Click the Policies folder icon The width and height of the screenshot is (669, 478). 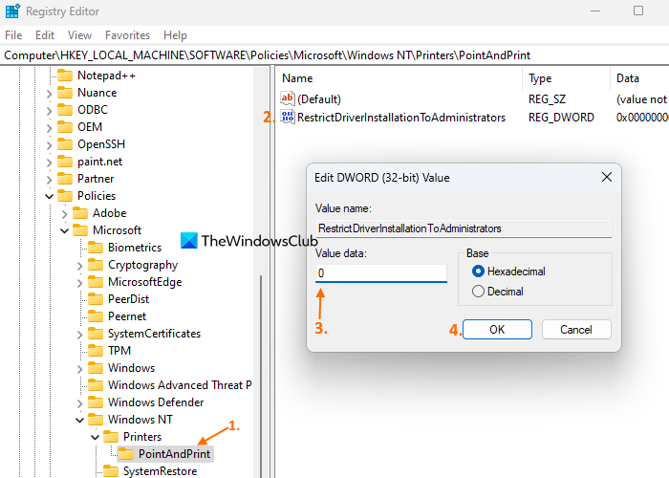[65, 195]
